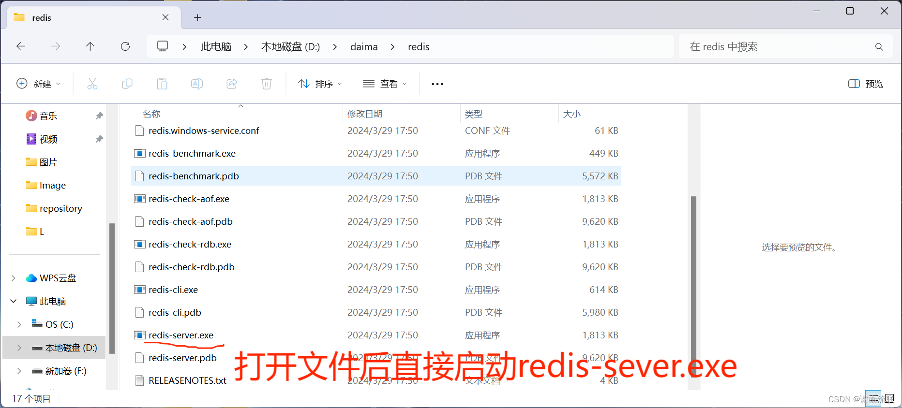
Task: Click the Paste clipboard icon
Action: (162, 84)
